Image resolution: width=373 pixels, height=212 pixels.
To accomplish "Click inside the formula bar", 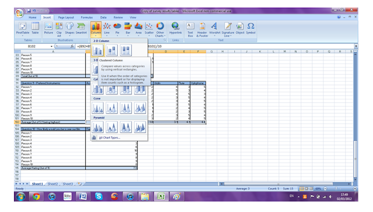I will [214, 47].
